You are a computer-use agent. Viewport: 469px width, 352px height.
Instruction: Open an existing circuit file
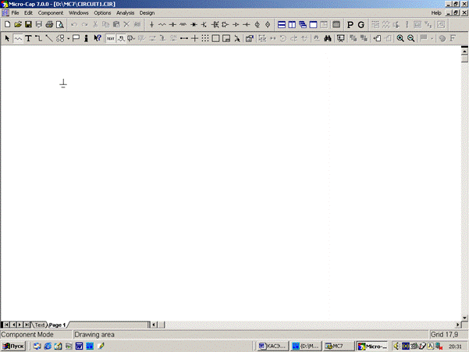(x=18, y=24)
